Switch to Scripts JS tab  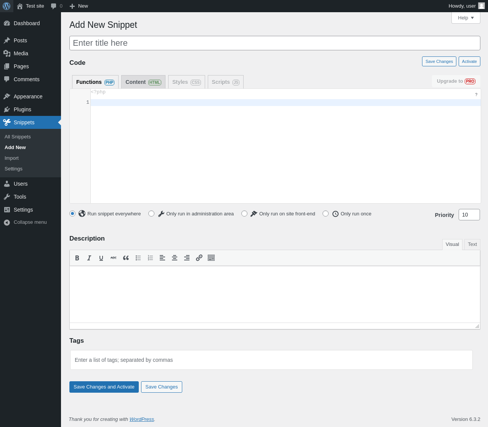click(x=225, y=82)
